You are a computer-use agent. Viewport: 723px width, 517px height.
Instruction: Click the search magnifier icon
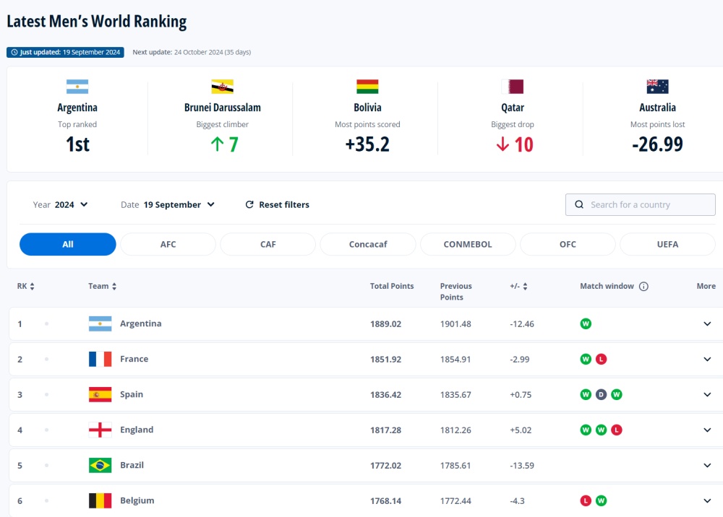(579, 204)
